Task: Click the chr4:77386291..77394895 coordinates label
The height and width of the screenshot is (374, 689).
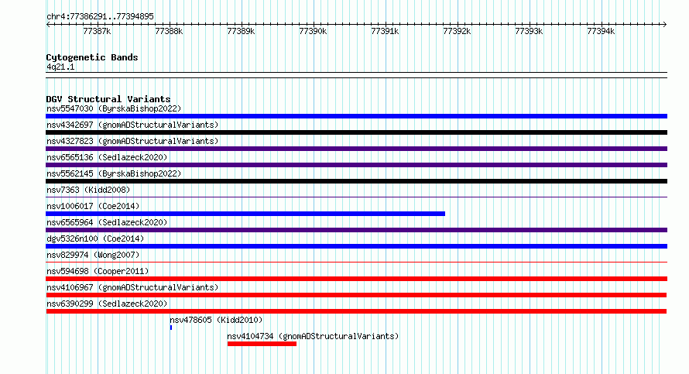Action: point(100,16)
